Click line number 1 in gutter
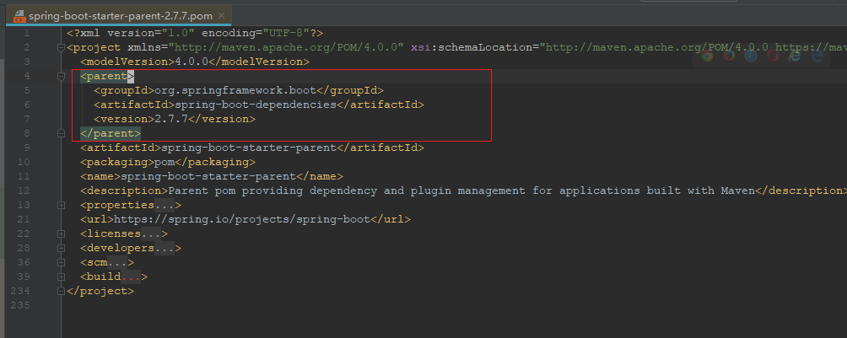The height and width of the screenshot is (338, 847). (27, 33)
